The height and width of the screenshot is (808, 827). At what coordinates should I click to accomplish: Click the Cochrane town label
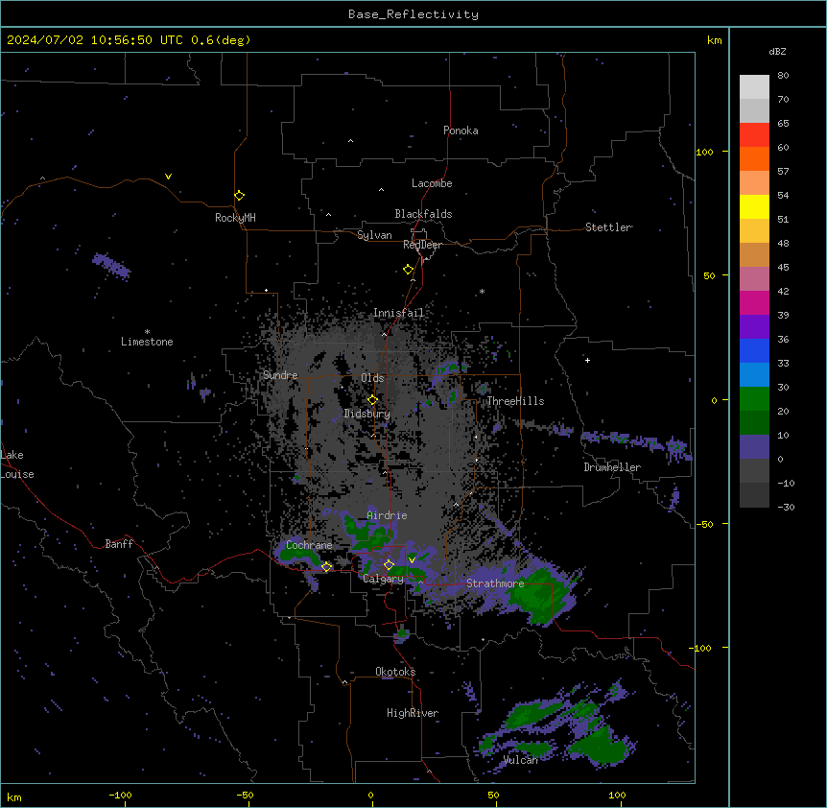[x=309, y=545]
